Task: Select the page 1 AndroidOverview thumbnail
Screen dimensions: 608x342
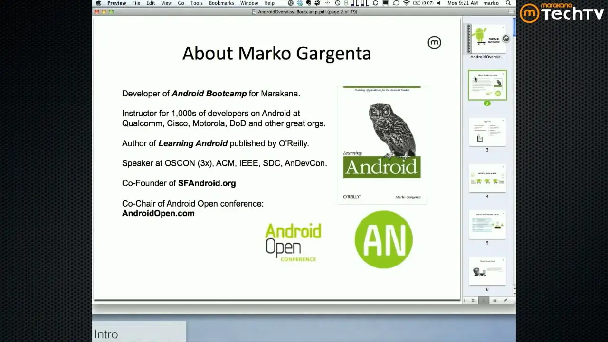Action: coord(487,39)
